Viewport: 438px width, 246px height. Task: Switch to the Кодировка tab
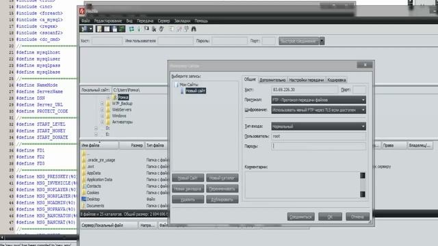337,80
